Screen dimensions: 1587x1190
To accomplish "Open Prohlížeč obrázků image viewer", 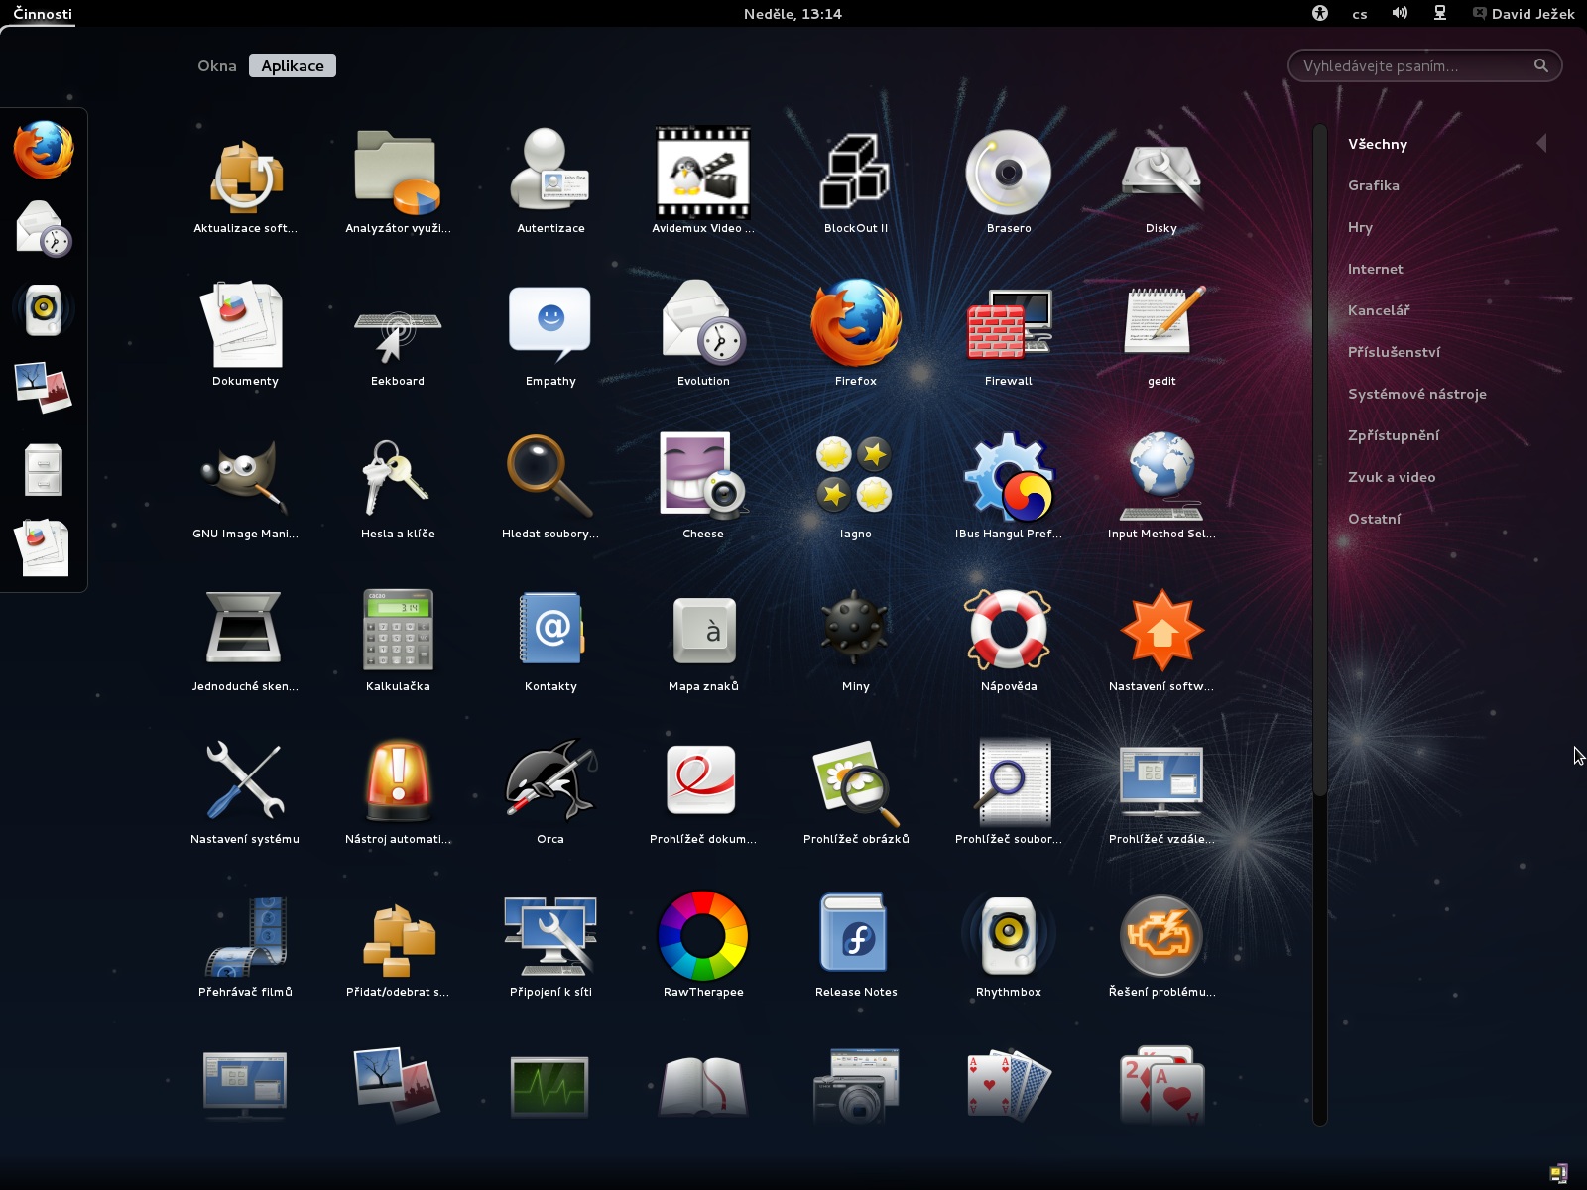I will coord(856,783).
